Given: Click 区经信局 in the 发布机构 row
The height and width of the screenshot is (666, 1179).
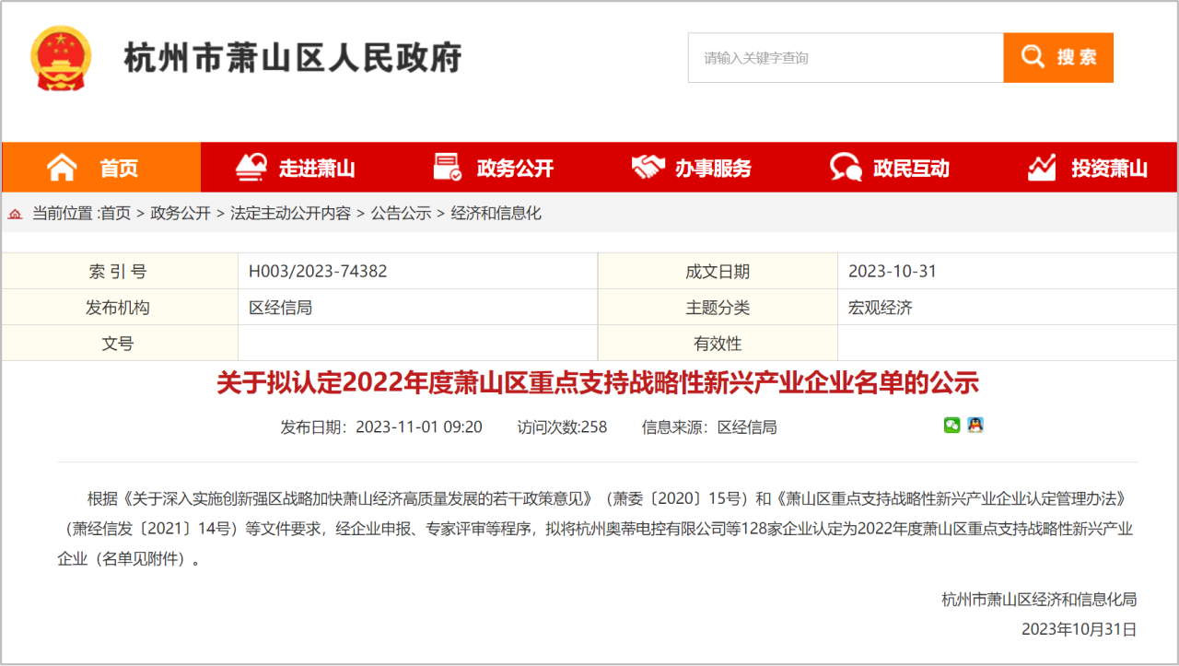Looking at the screenshot, I should tap(280, 308).
